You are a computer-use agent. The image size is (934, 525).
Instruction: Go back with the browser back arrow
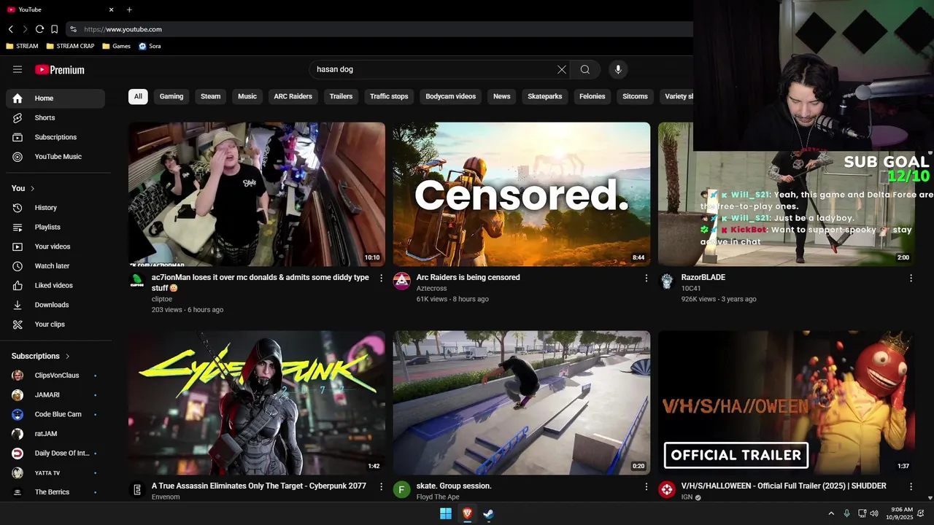pyautogui.click(x=10, y=29)
